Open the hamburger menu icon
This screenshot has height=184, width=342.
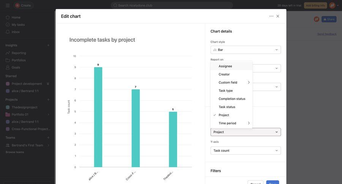pos(8,5)
